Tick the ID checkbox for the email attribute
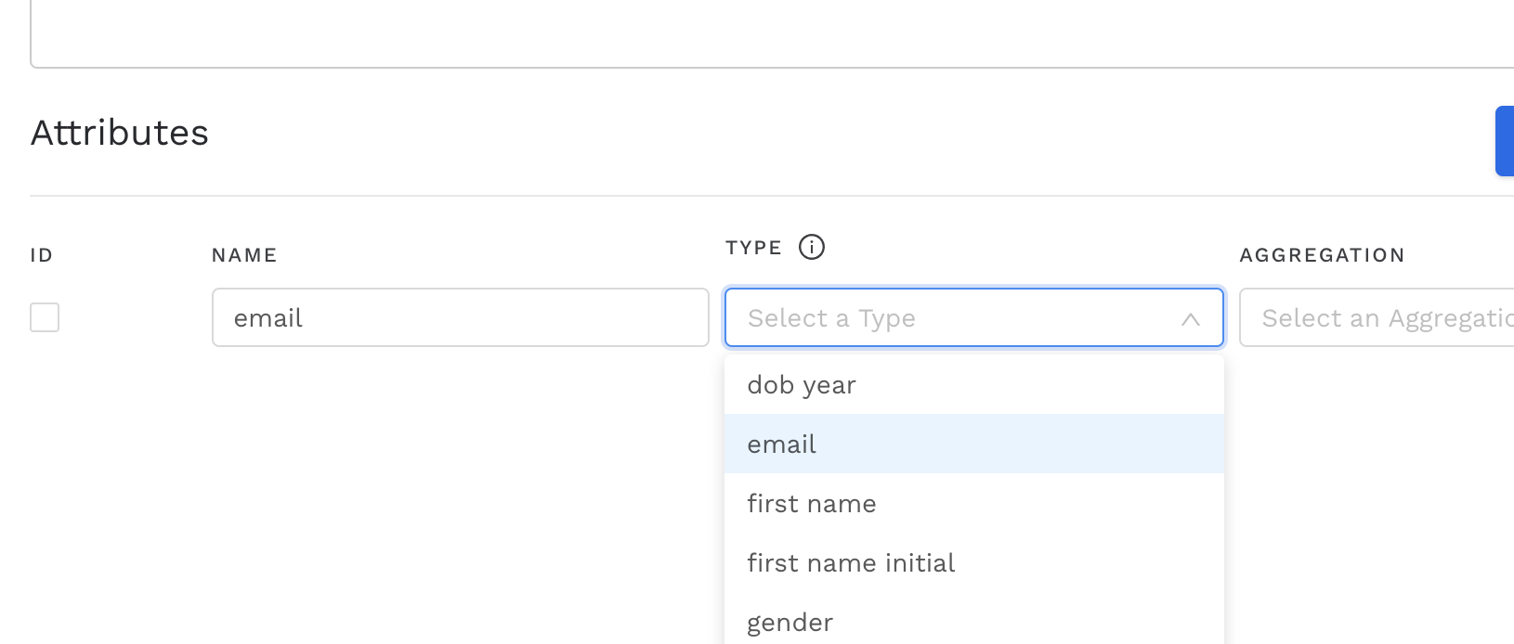This screenshot has width=1514, height=644. point(45,317)
